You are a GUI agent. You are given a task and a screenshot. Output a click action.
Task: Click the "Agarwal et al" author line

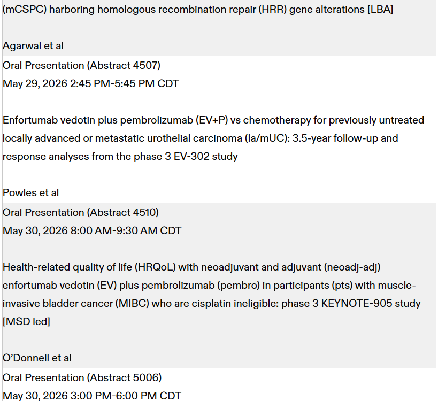pyautogui.click(x=33, y=46)
